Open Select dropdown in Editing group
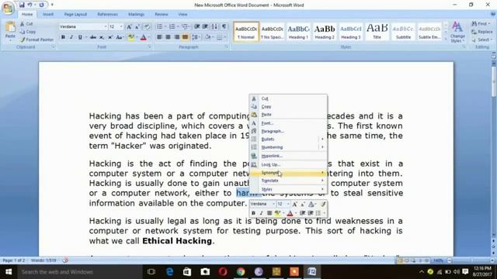 (x=481, y=40)
